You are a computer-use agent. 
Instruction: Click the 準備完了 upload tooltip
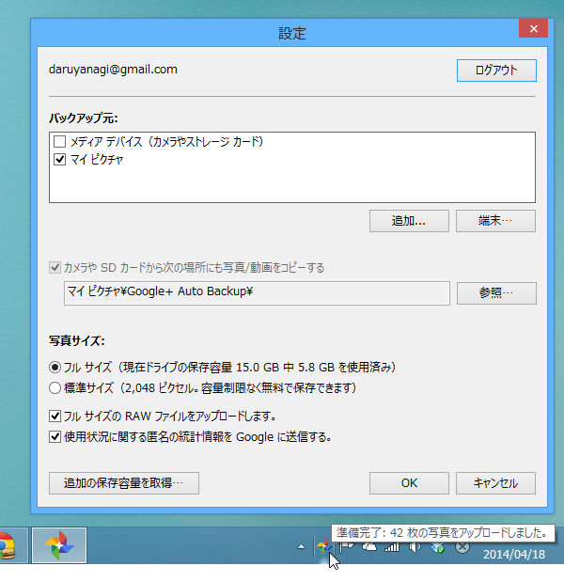(443, 533)
